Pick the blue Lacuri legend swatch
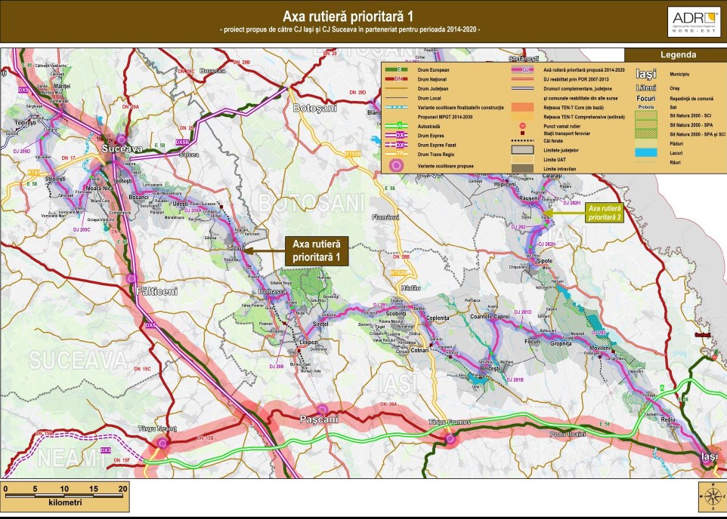Screen dimensions: 727x519 pos(645,152)
